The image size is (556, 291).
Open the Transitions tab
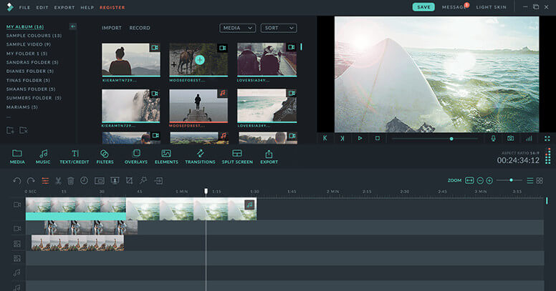(200, 157)
